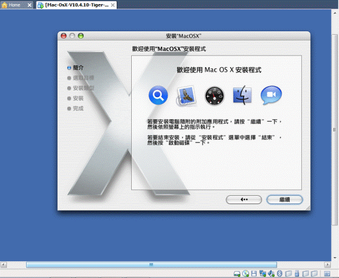The image size is (339, 278).
Task: Click the Spotlight magnifier icon
Action: tap(158, 95)
